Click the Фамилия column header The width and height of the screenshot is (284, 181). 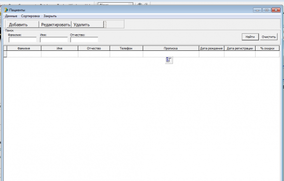click(24, 48)
